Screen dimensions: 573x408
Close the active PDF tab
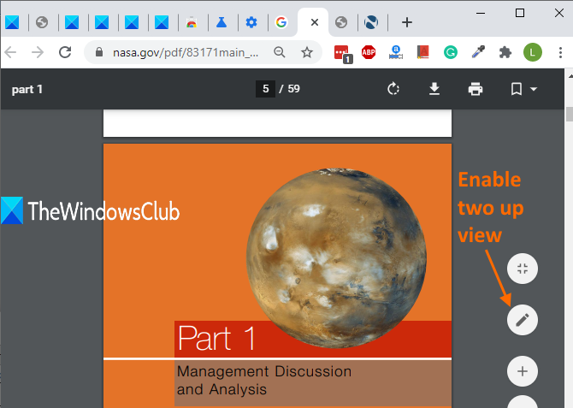(x=314, y=22)
